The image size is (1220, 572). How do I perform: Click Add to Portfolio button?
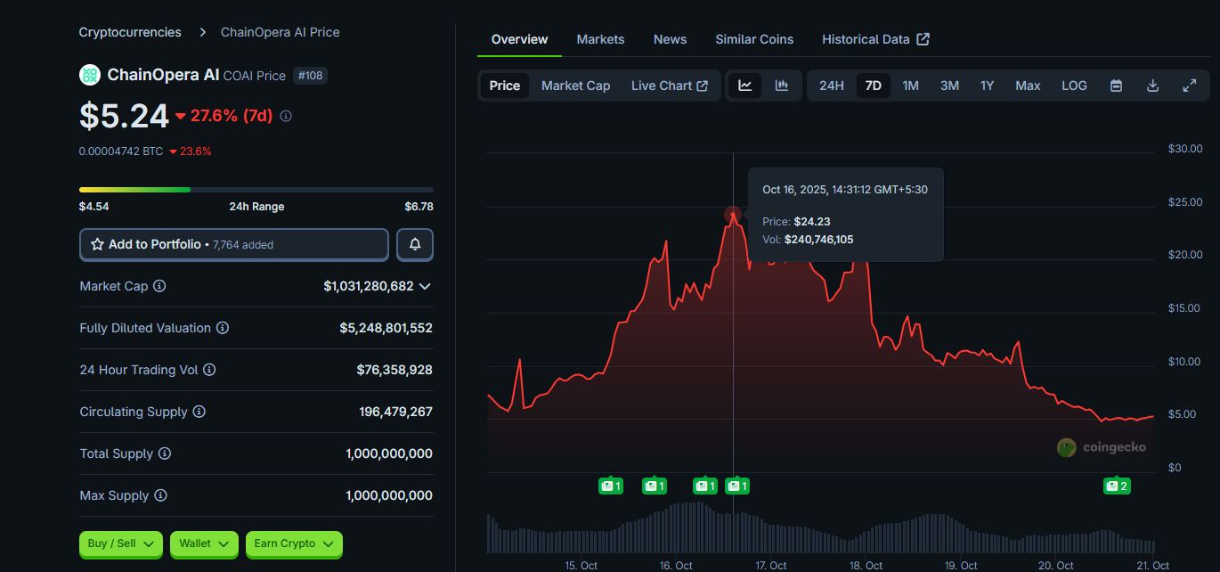coord(234,244)
